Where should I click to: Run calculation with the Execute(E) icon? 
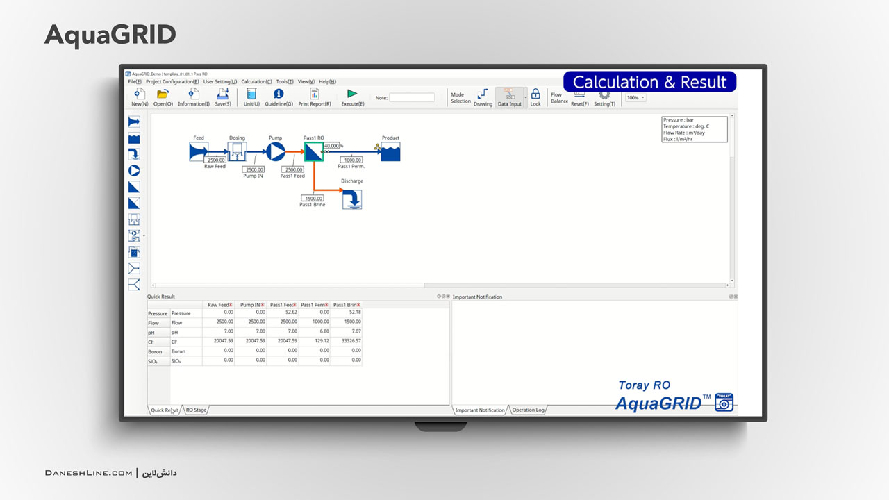[352, 94]
